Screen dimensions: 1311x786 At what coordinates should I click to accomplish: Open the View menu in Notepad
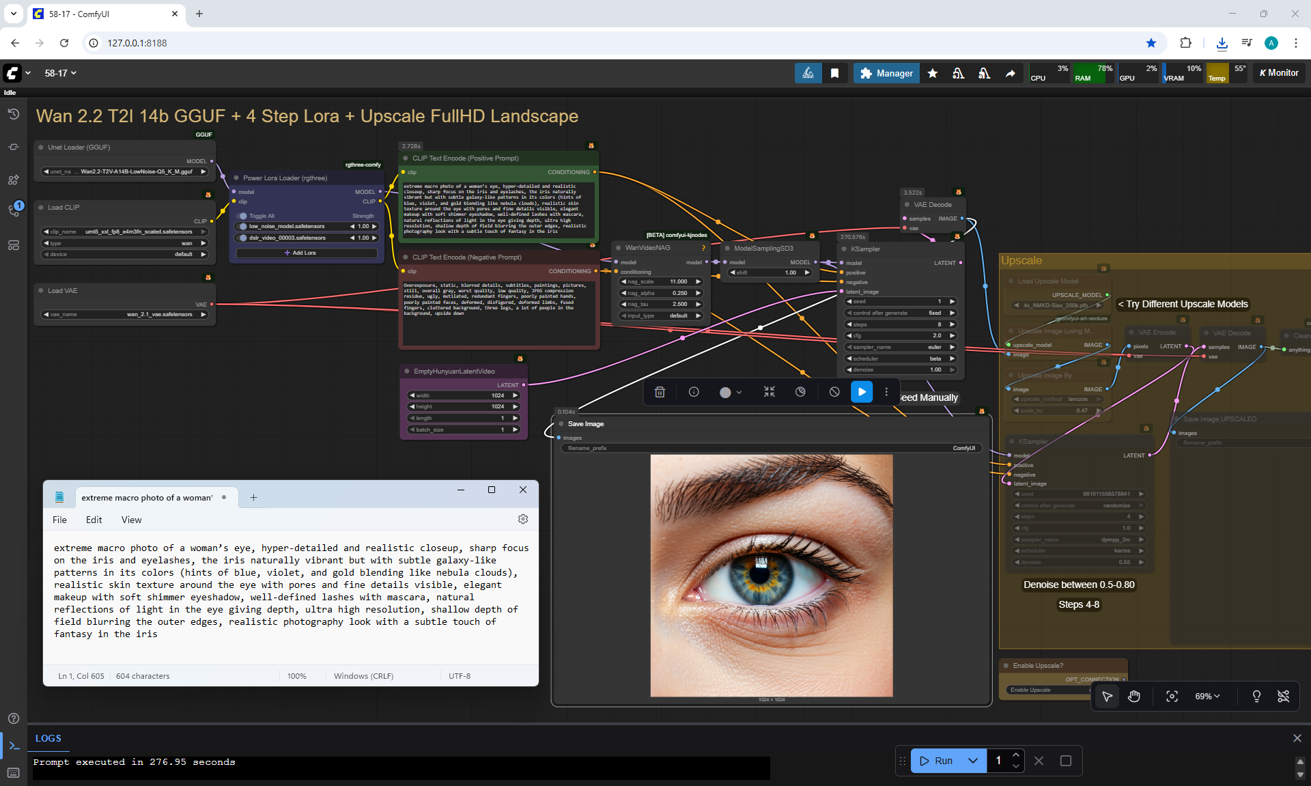pos(131,520)
